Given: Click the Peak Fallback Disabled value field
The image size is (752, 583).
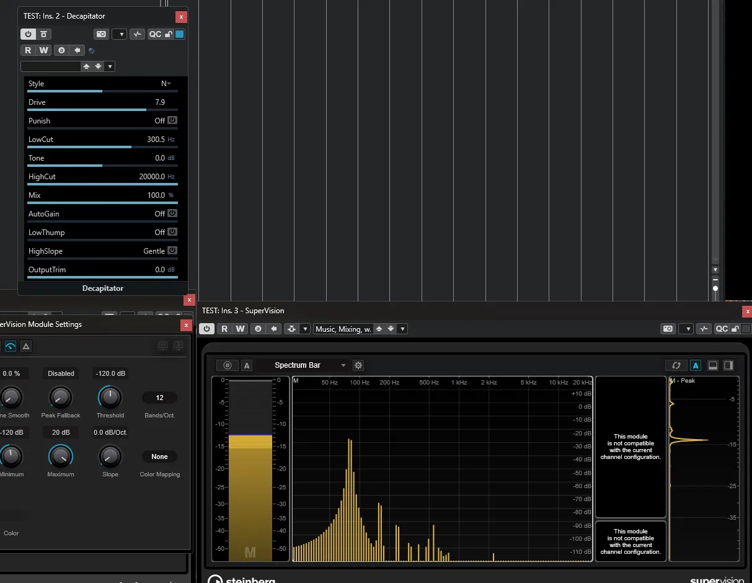Looking at the screenshot, I should (x=61, y=373).
